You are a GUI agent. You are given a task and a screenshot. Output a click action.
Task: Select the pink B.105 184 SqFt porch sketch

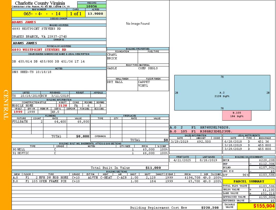point(237,115)
